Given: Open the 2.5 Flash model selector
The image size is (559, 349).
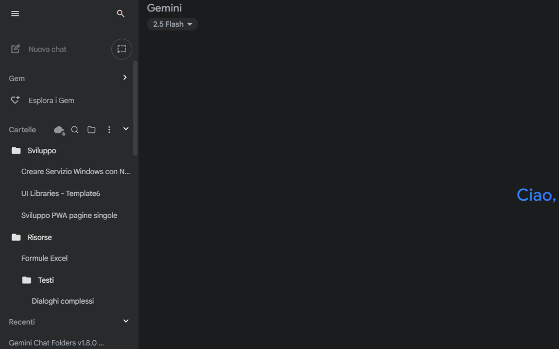Looking at the screenshot, I should 172,24.
